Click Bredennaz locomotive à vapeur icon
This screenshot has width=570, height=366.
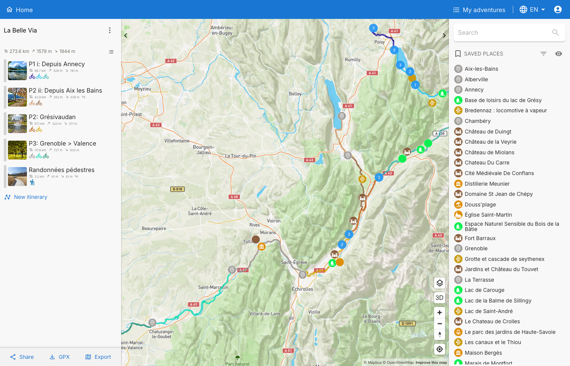coord(458,110)
